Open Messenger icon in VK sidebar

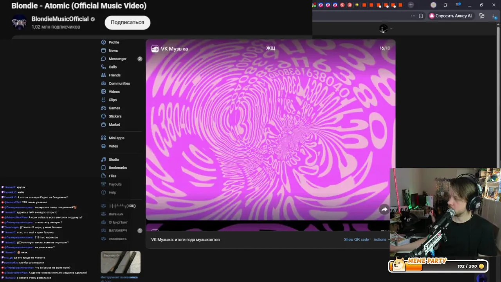pyautogui.click(x=103, y=59)
